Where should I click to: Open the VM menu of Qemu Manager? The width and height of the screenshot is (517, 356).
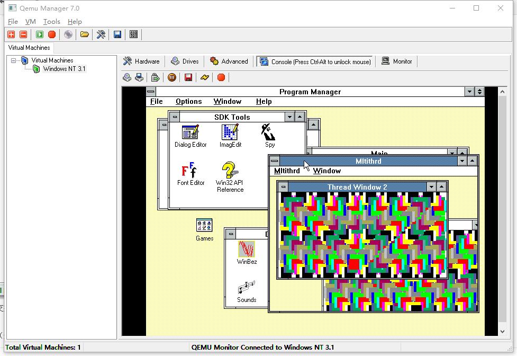pos(30,21)
